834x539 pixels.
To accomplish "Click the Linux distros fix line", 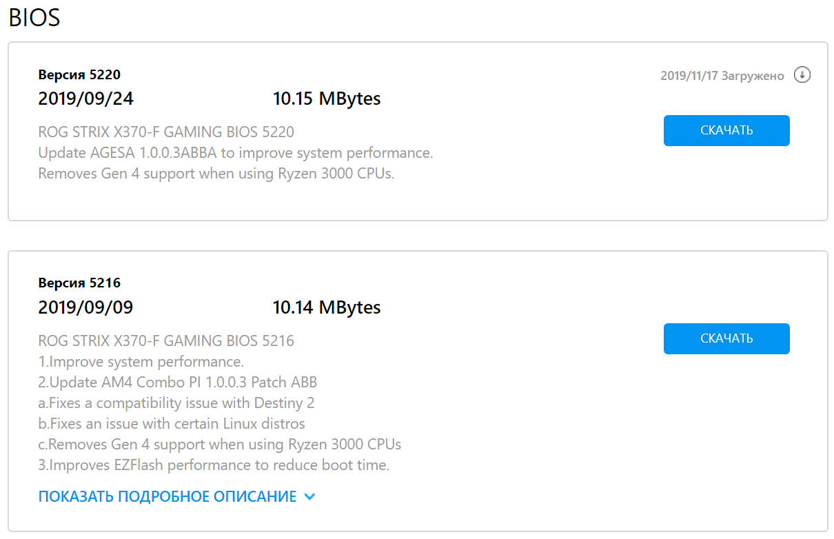I will click(x=172, y=423).
